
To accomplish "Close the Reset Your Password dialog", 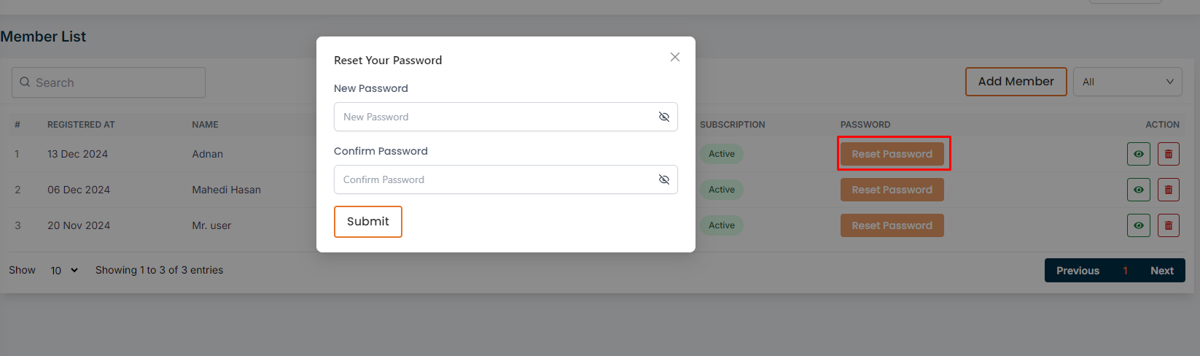I will [x=675, y=57].
